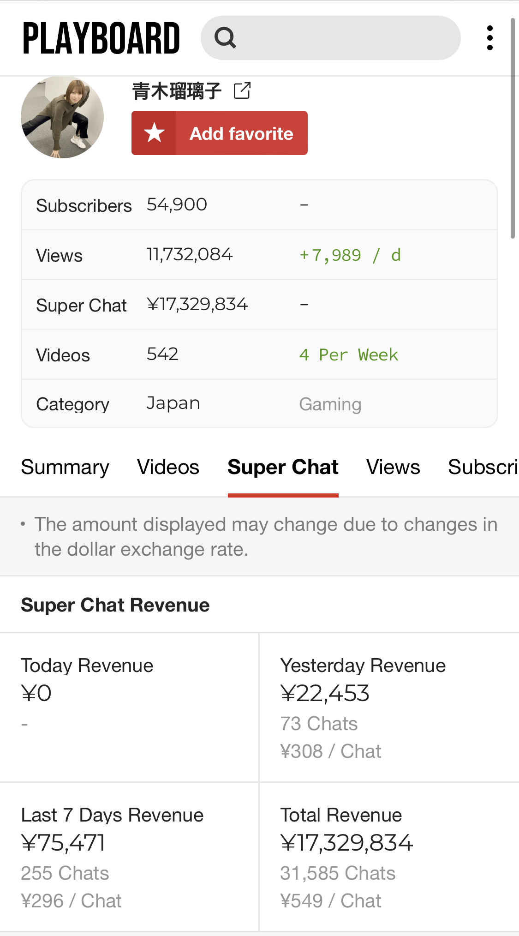Open the Videos tab
Screen dimensions: 519x936
[x=168, y=467]
